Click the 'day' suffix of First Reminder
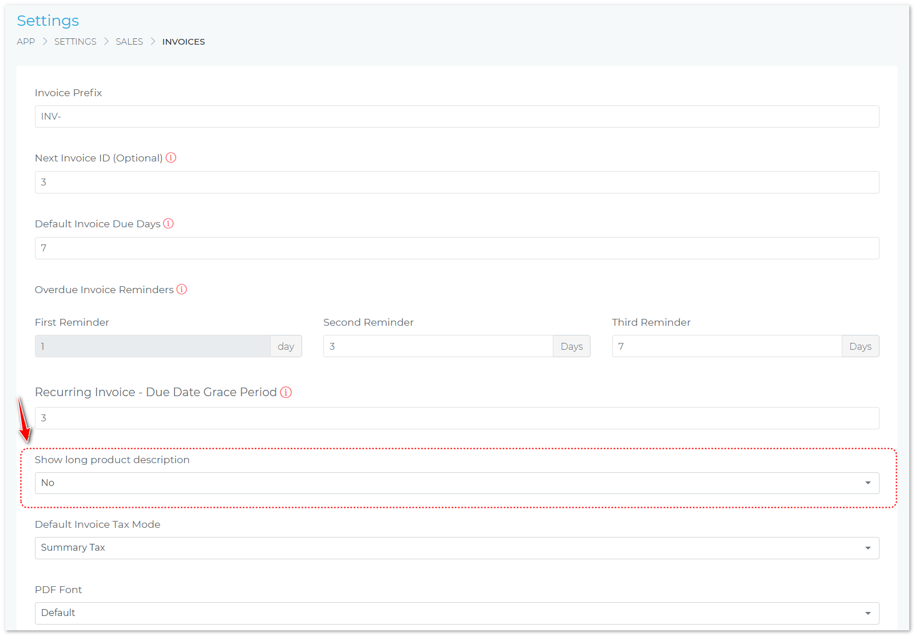This screenshot has height=636, width=915. 286,346
